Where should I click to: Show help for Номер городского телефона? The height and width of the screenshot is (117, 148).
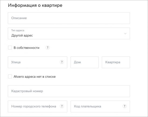coord(62,106)
